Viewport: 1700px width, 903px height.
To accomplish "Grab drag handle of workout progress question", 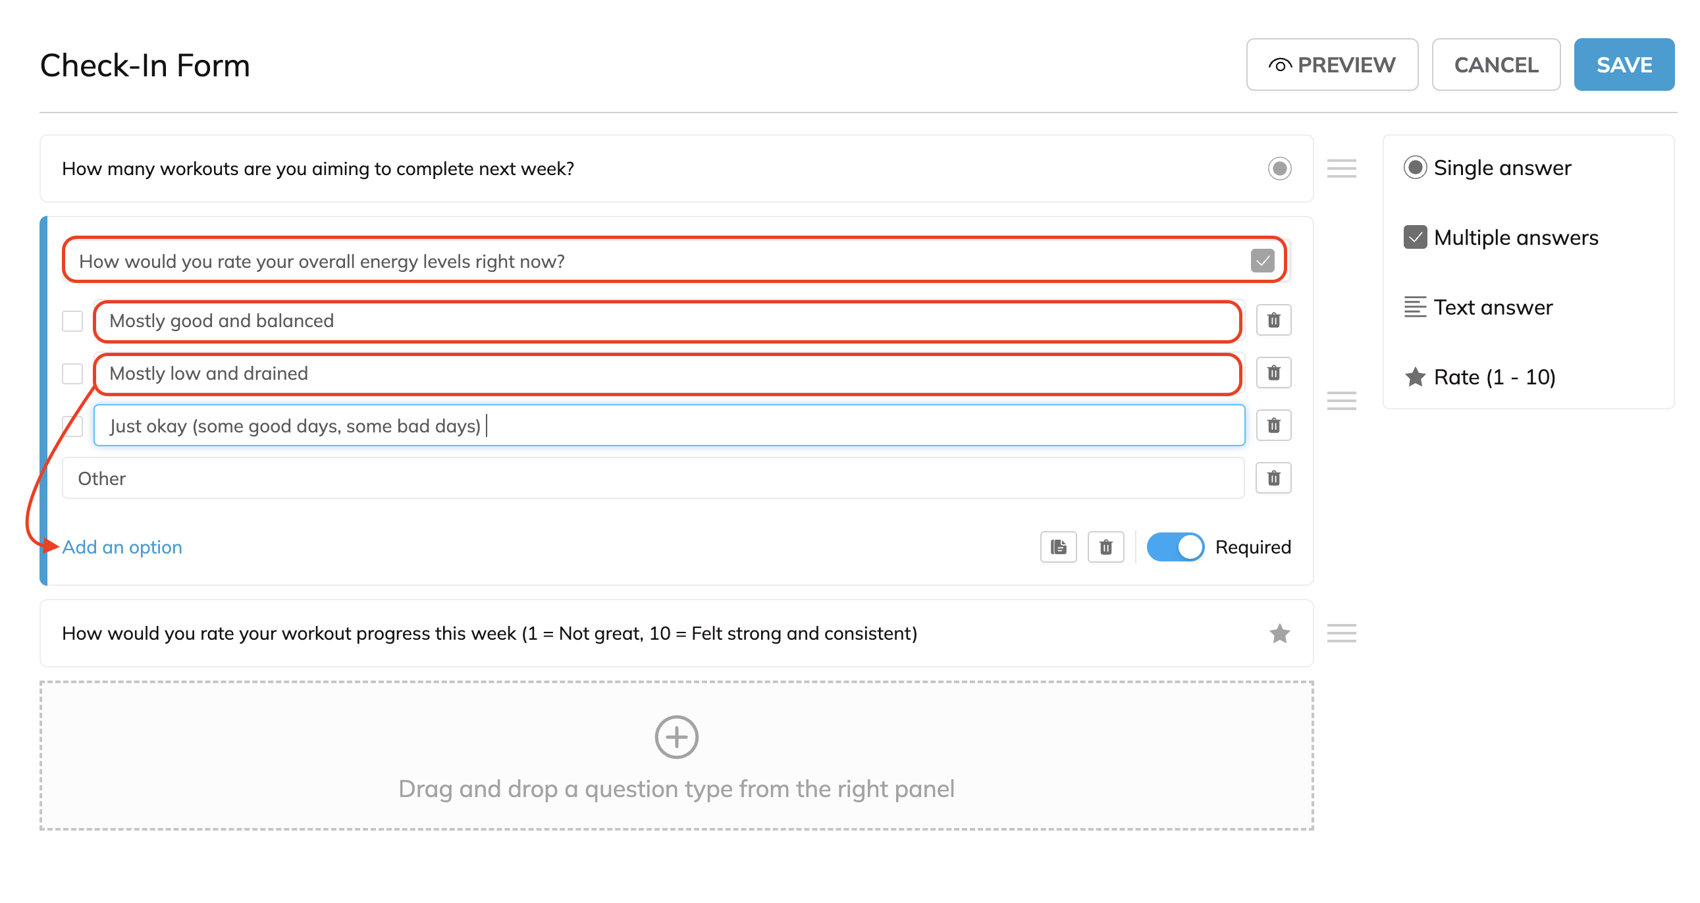I will [1341, 633].
